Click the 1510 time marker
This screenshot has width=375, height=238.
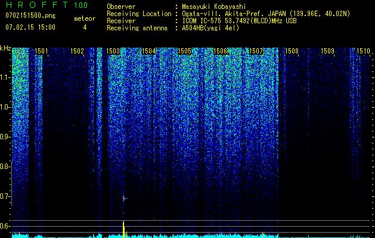363,51
